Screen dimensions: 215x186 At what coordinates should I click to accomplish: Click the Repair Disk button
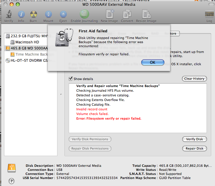click(x=194, y=148)
